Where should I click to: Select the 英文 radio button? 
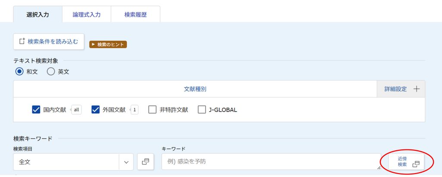pos(51,72)
